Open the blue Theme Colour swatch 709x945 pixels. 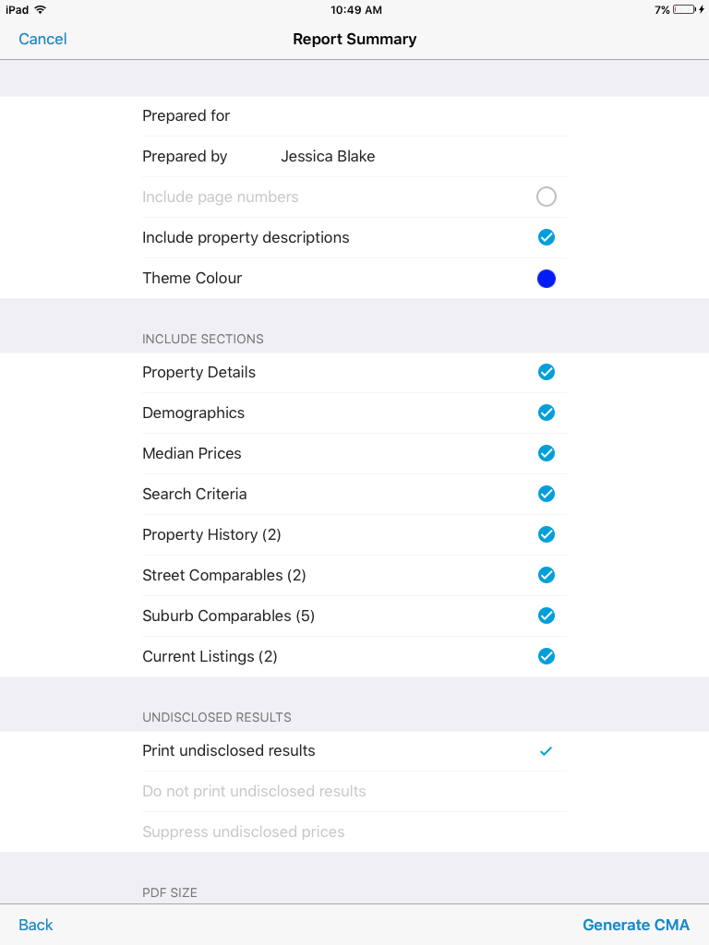(547, 278)
